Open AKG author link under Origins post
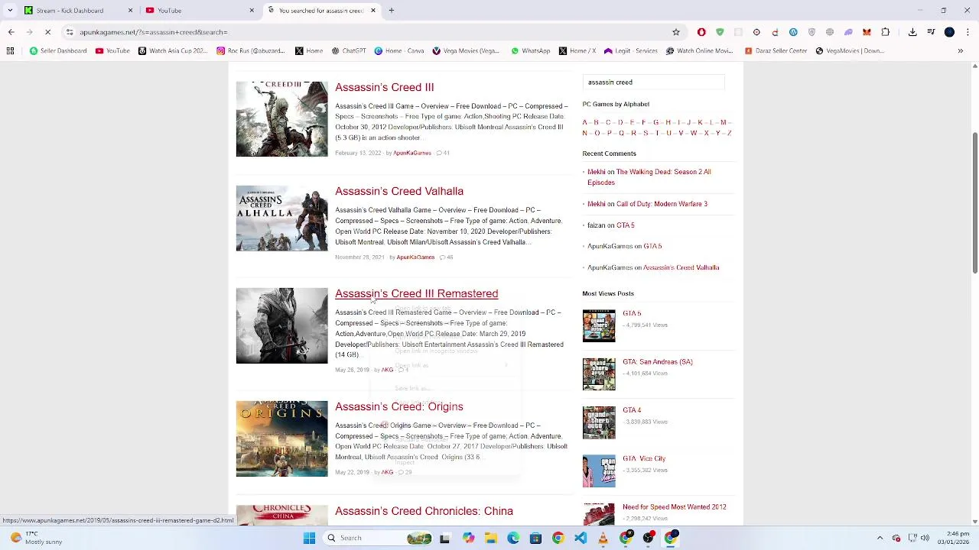Image resolution: width=979 pixels, height=550 pixels. 387,473
